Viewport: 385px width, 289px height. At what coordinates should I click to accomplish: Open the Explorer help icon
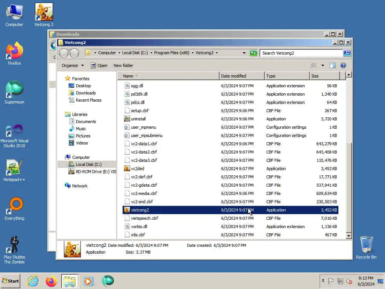click(343, 65)
